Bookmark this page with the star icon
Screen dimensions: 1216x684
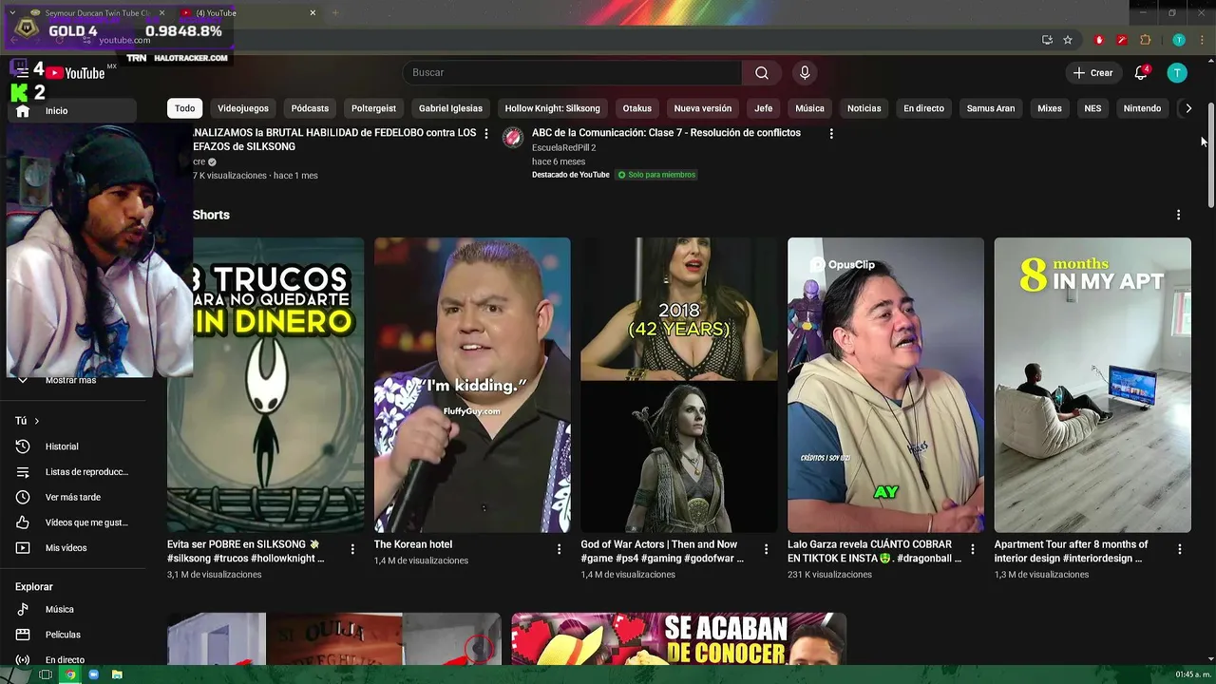click(1068, 40)
